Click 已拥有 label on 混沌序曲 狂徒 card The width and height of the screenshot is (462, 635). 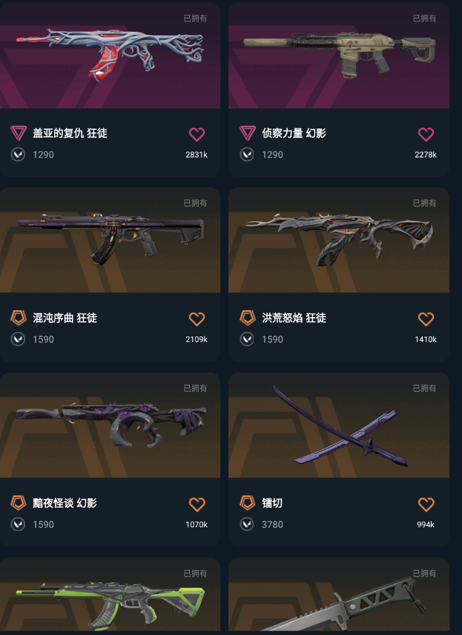point(195,203)
